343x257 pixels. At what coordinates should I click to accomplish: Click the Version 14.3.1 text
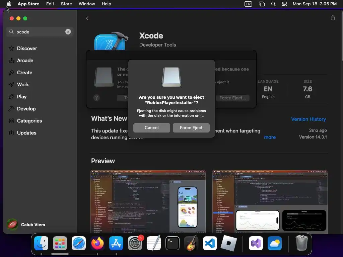click(313, 137)
